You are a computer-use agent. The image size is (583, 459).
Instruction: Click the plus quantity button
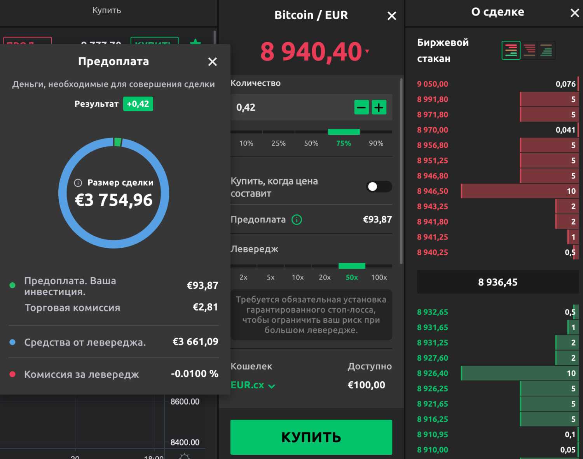[379, 107]
